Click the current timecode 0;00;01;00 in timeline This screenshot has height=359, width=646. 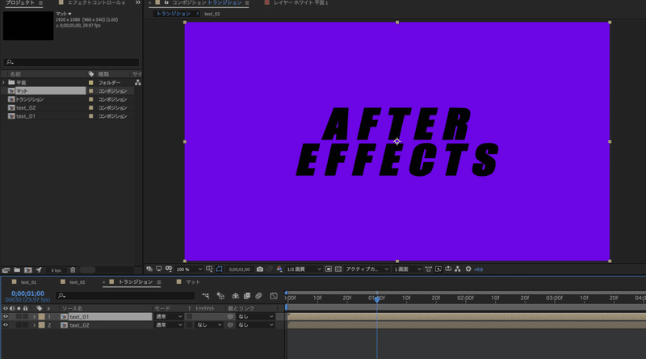coord(27,294)
